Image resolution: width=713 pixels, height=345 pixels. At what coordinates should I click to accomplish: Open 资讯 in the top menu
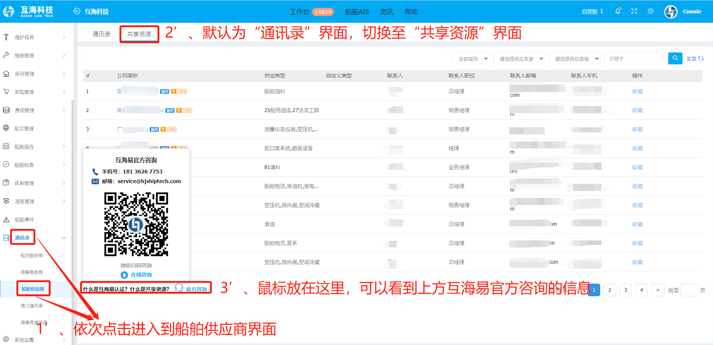(x=386, y=12)
